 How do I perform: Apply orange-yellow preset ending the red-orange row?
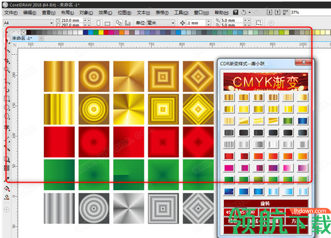tap(302, 156)
